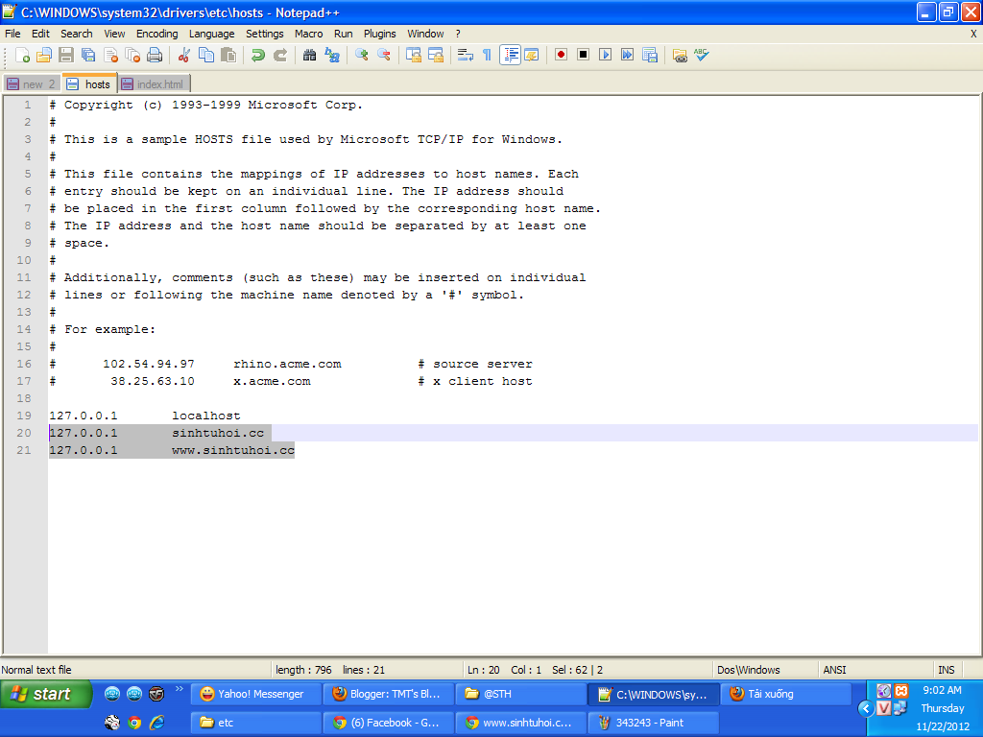This screenshot has width=983, height=737.
Task: Open the View menu
Action: click(114, 34)
